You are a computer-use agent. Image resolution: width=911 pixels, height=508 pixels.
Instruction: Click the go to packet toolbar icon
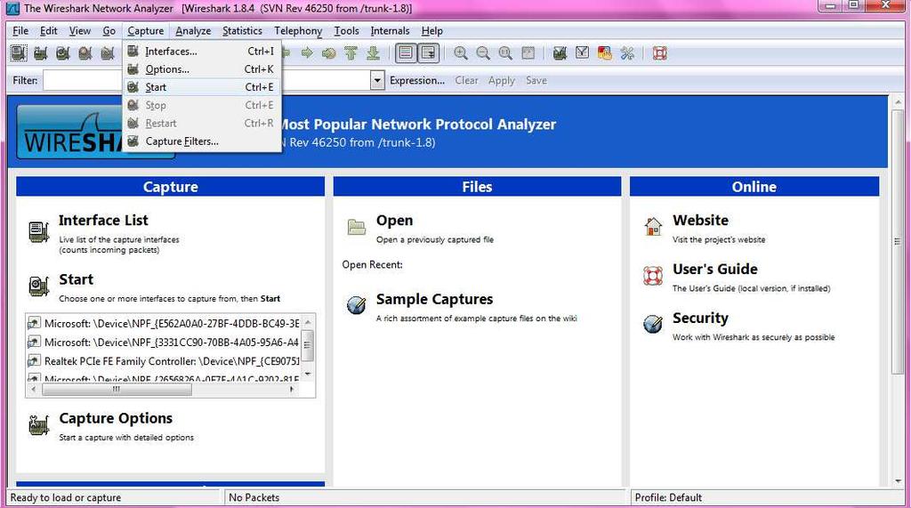pyautogui.click(x=329, y=53)
